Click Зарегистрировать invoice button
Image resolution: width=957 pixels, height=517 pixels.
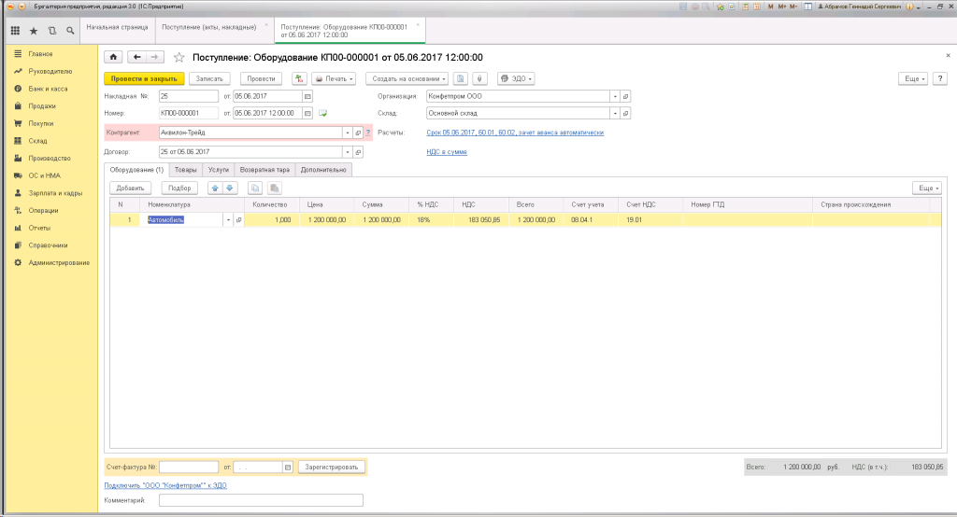332,468
